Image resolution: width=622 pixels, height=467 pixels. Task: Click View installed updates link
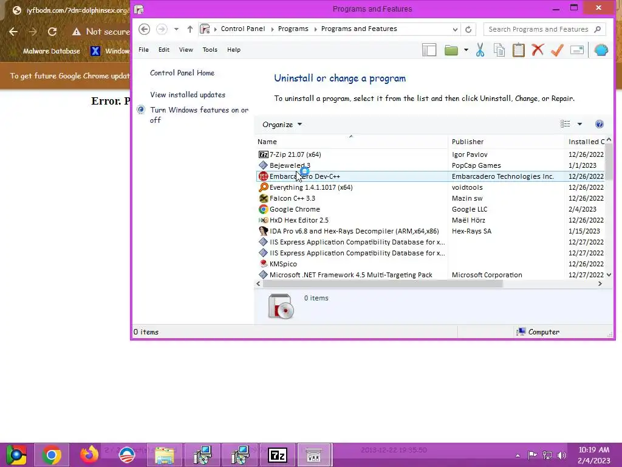pyautogui.click(x=188, y=94)
